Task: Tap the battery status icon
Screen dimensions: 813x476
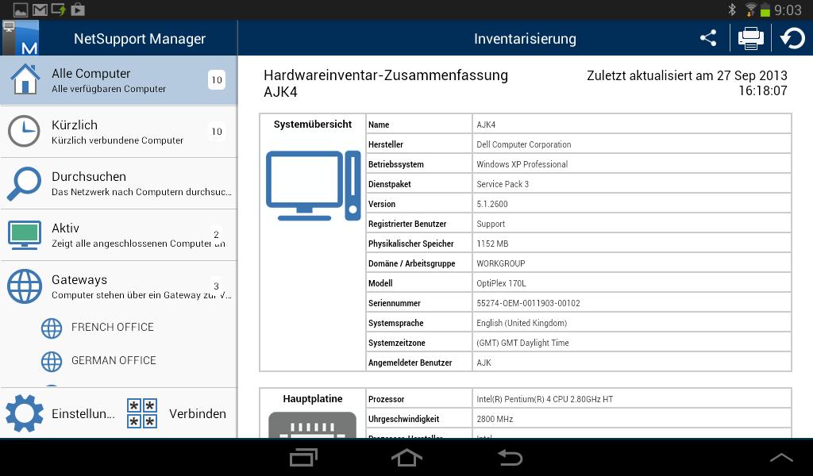Action: pos(765,10)
